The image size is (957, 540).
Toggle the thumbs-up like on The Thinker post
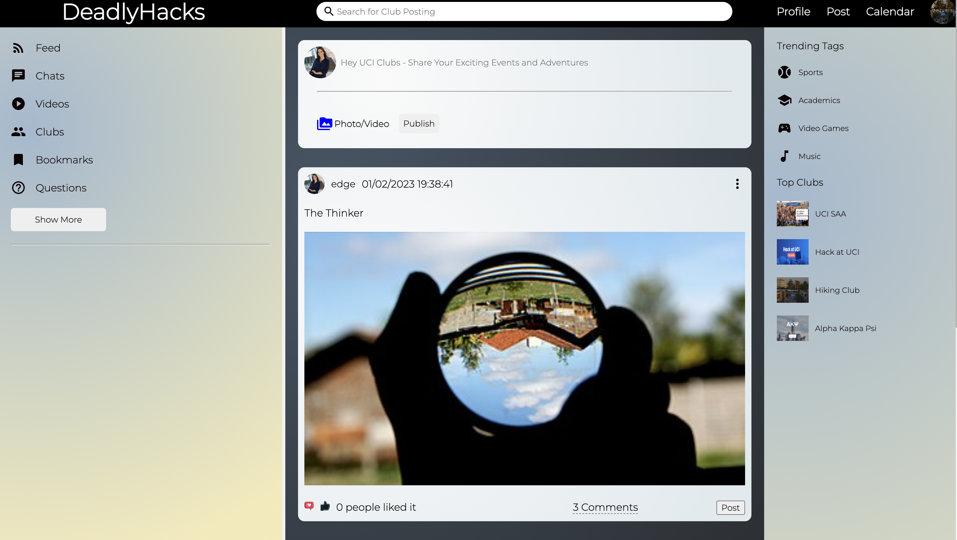pyautogui.click(x=325, y=506)
